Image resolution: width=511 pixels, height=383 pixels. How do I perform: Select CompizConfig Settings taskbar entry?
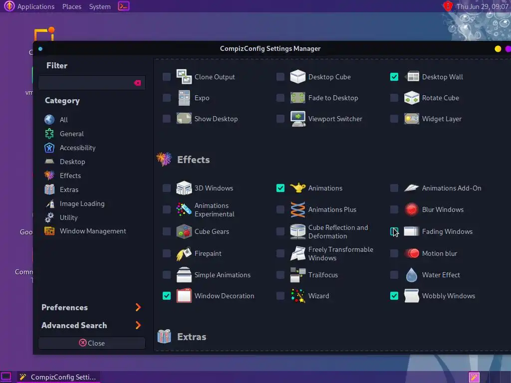(58, 377)
